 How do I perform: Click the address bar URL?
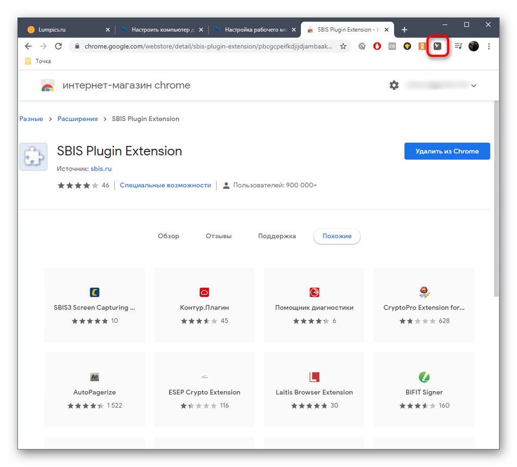tap(208, 46)
